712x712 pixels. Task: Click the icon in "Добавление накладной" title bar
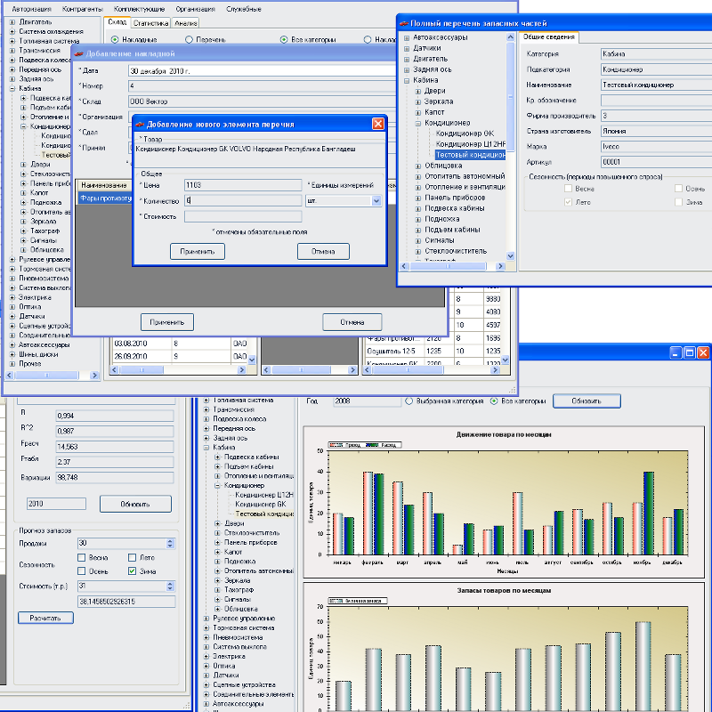point(80,53)
